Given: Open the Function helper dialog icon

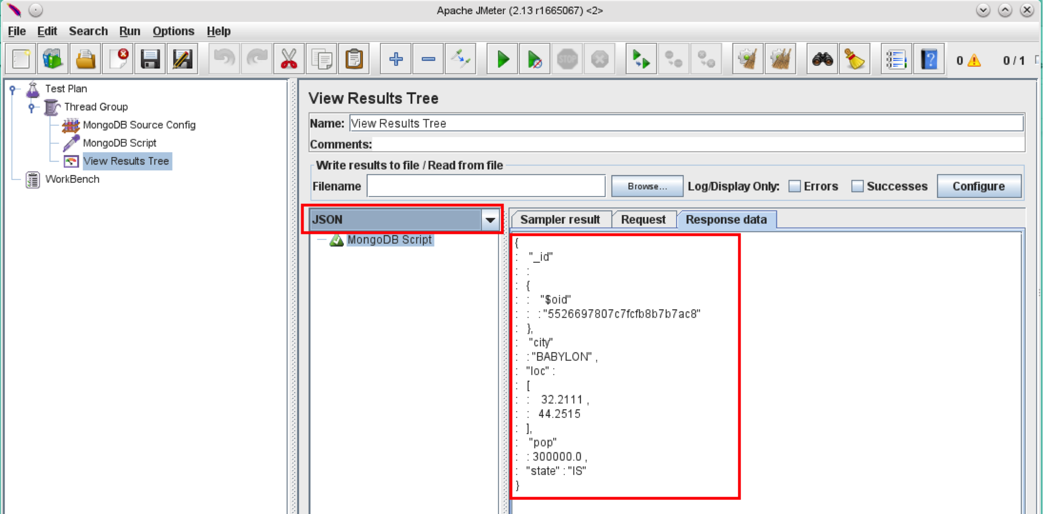Looking at the screenshot, I should (x=896, y=59).
